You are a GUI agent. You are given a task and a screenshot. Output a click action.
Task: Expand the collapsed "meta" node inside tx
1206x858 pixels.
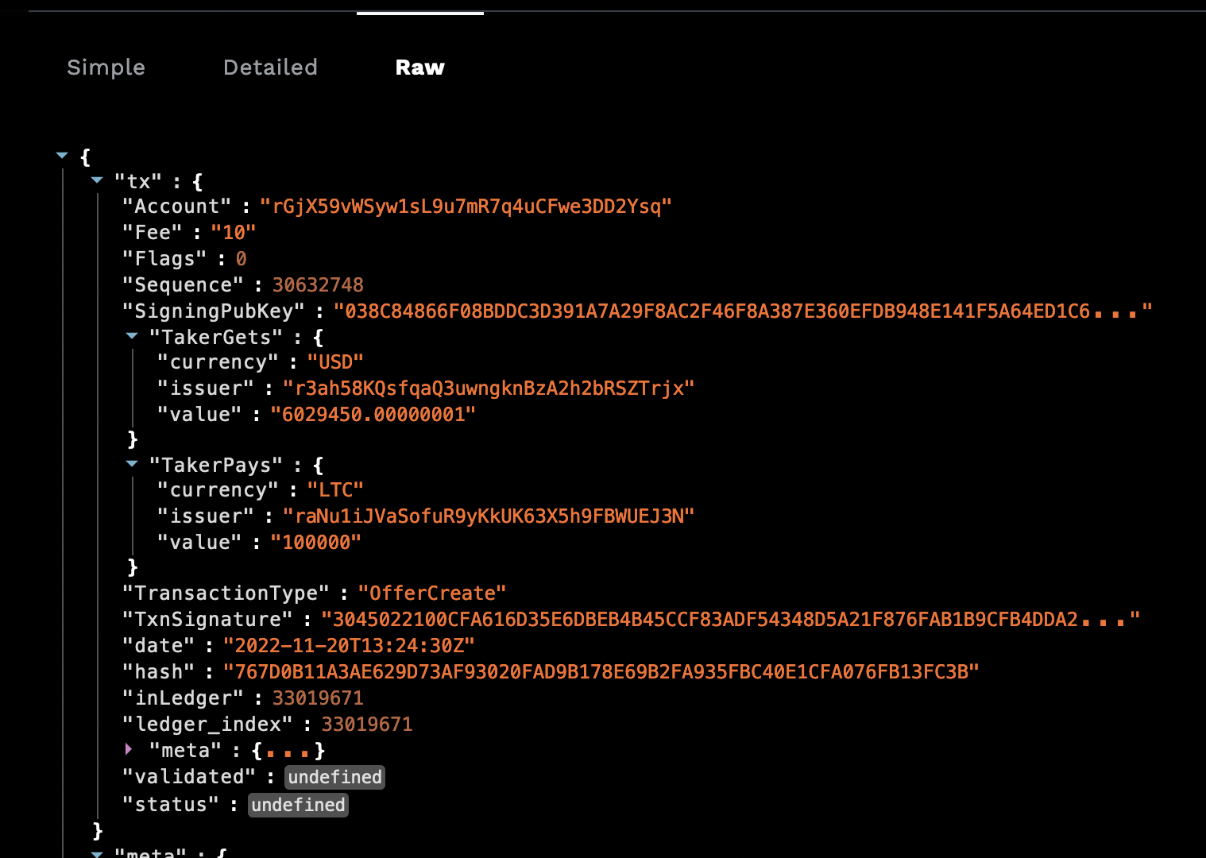click(x=129, y=749)
